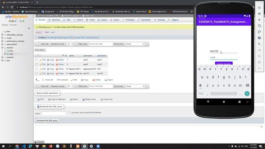Expand the phpmyadmin database node

[2, 44]
